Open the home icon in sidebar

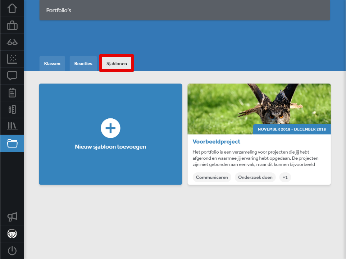[12, 8]
